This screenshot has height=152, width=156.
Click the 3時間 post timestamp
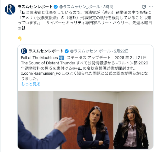(108, 7)
